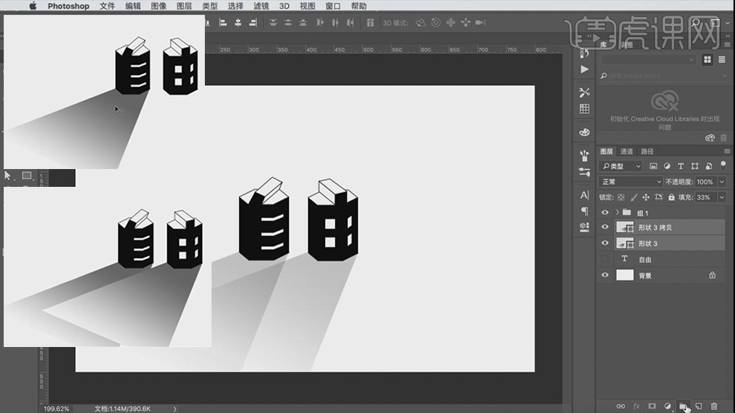Open the 帮助 (Help) menu
Viewport: 735px width, 413px height.
click(x=359, y=6)
